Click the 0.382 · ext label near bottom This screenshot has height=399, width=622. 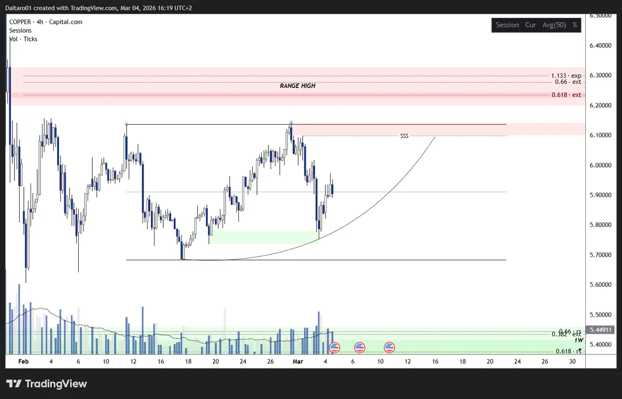pos(566,334)
